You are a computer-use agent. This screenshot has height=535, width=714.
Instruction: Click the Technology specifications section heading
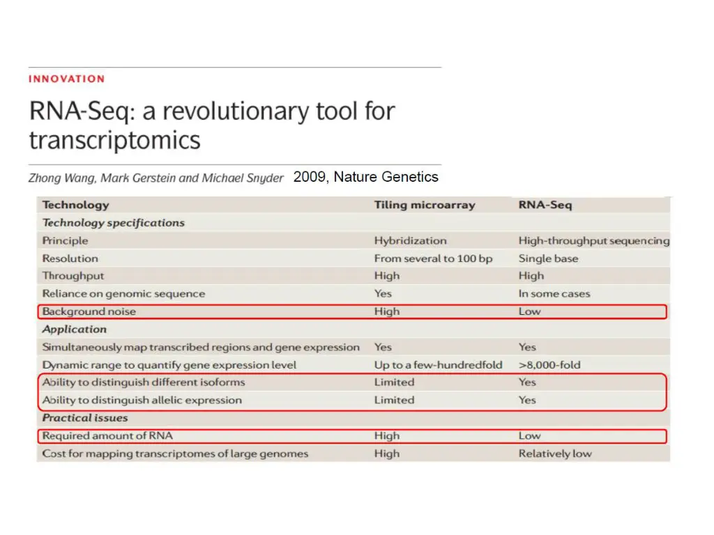click(x=113, y=223)
